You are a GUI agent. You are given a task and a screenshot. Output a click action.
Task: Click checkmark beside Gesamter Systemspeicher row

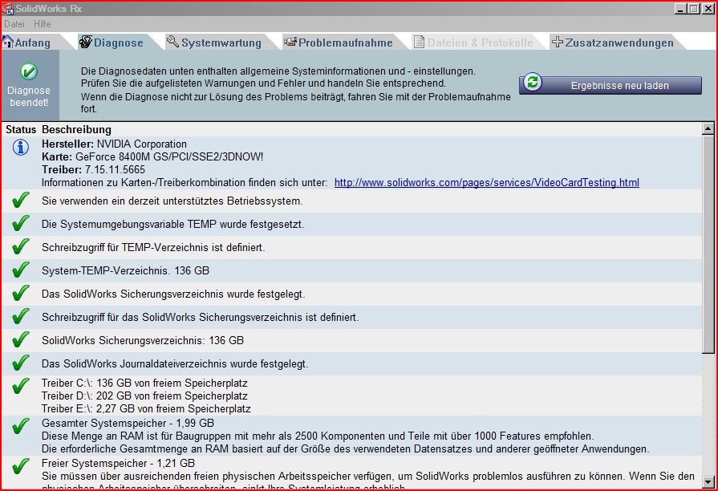(21, 427)
